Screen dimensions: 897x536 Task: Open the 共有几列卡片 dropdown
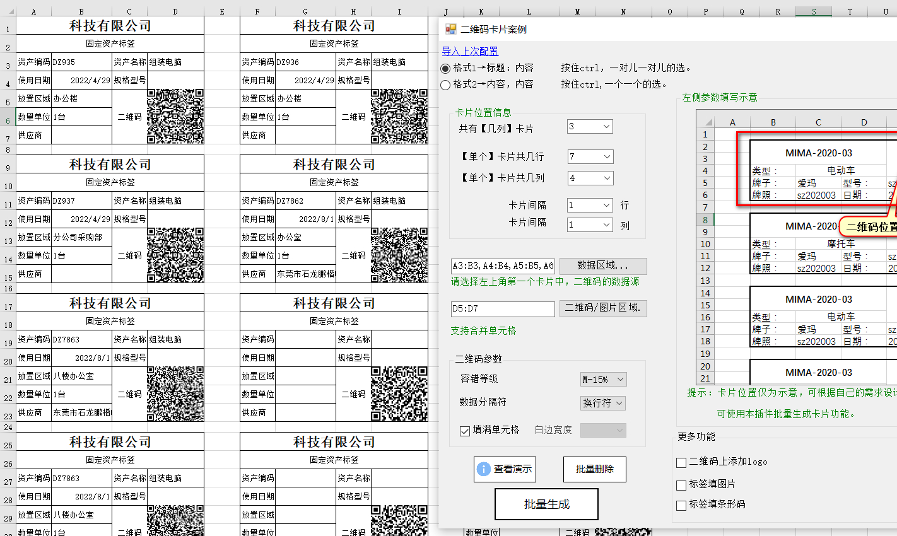tap(590, 127)
